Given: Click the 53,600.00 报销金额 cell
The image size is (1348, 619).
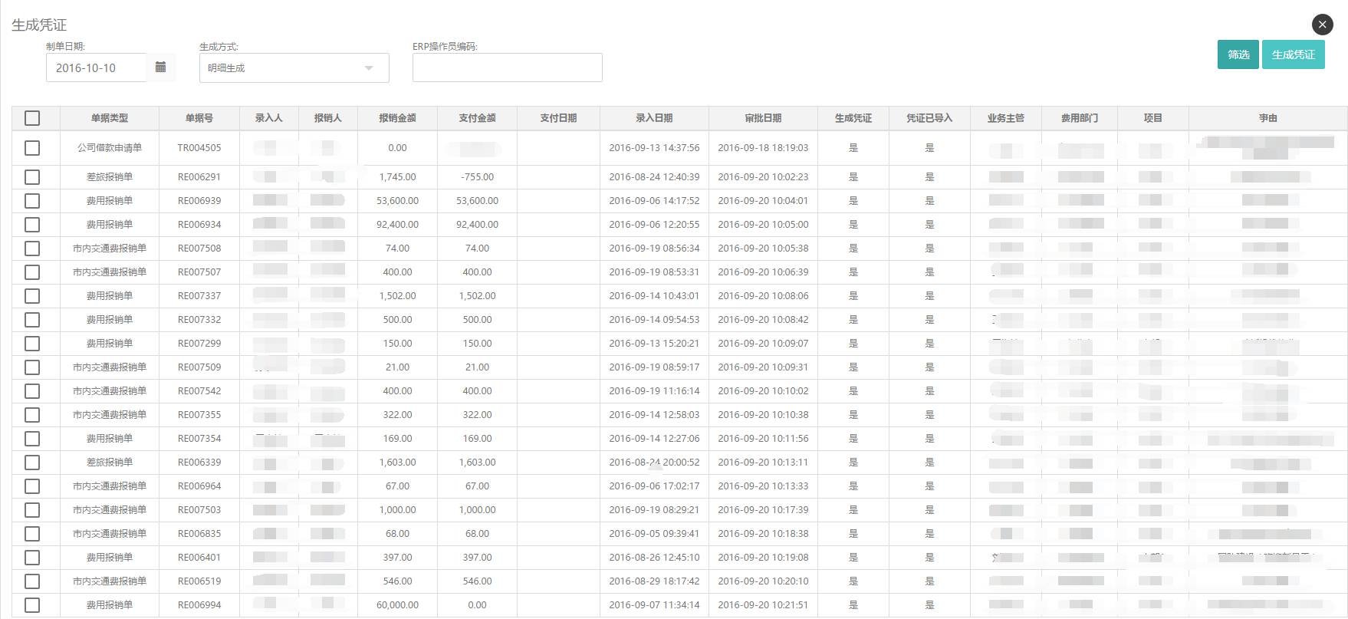Looking at the screenshot, I should pos(397,201).
